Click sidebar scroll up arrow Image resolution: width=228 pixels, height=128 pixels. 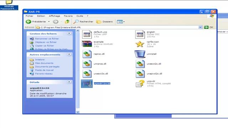78,31
